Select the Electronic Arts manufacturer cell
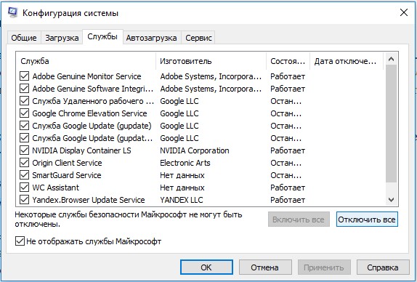 point(185,163)
